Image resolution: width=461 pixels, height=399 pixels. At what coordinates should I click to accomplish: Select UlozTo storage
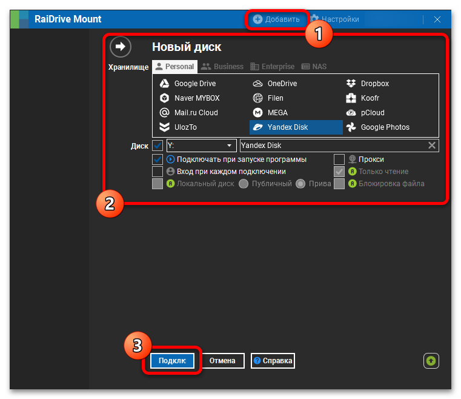tap(178, 127)
